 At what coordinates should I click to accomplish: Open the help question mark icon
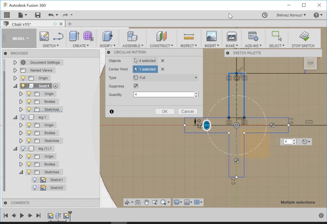[316, 15]
